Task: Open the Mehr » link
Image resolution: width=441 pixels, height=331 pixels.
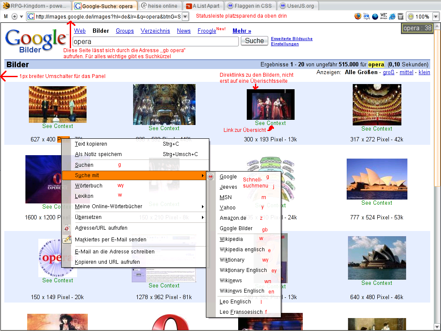Action: 242,31
